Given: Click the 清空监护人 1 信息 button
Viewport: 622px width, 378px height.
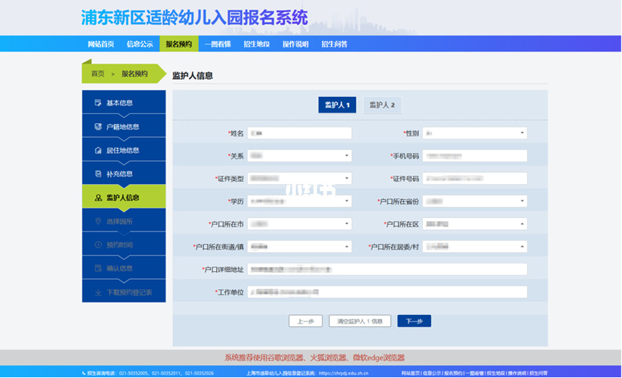Looking at the screenshot, I should (359, 321).
